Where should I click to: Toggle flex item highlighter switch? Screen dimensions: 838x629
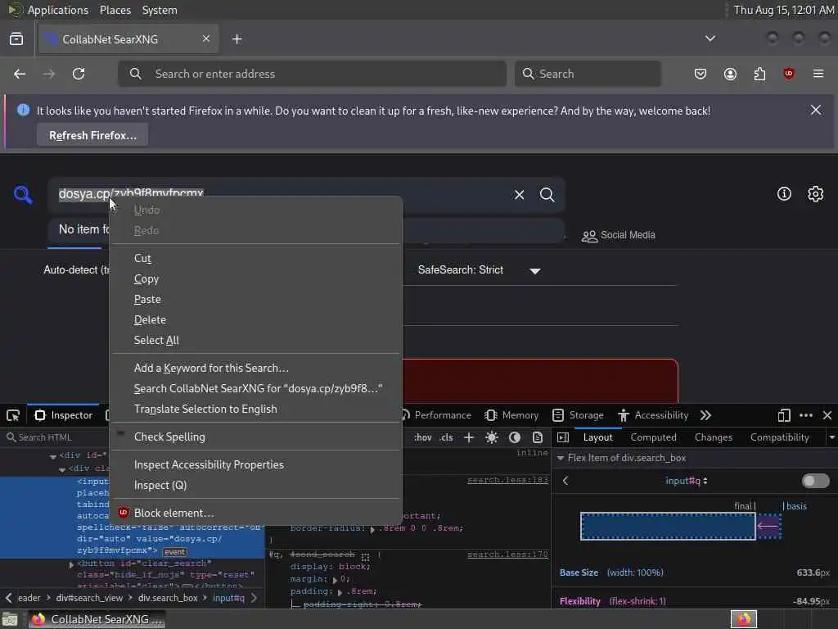815,481
